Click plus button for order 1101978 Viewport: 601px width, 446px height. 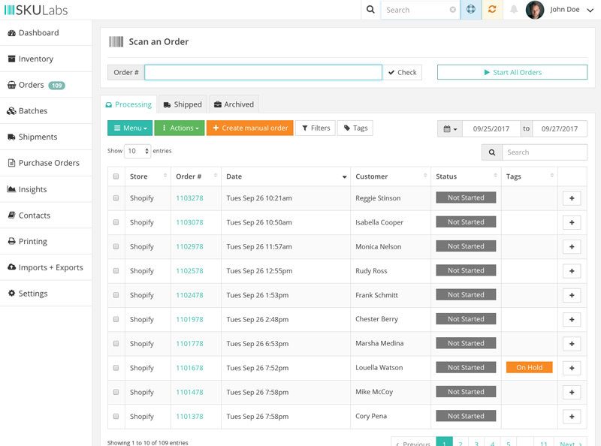pos(572,319)
